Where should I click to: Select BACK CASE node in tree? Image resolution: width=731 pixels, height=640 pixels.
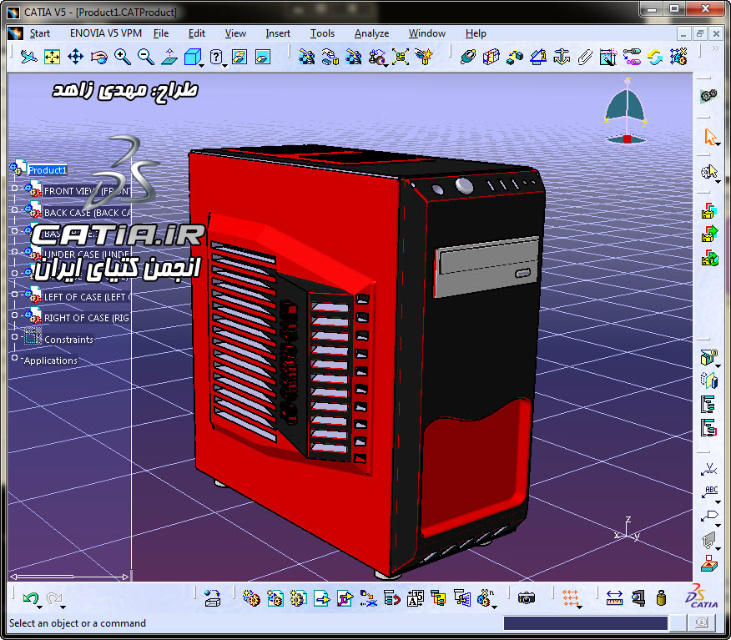tap(87, 213)
